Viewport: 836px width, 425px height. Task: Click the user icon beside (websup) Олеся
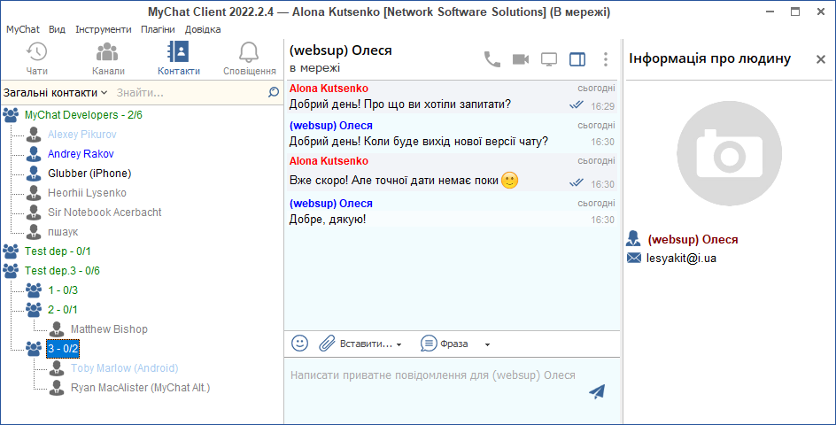coord(634,239)
